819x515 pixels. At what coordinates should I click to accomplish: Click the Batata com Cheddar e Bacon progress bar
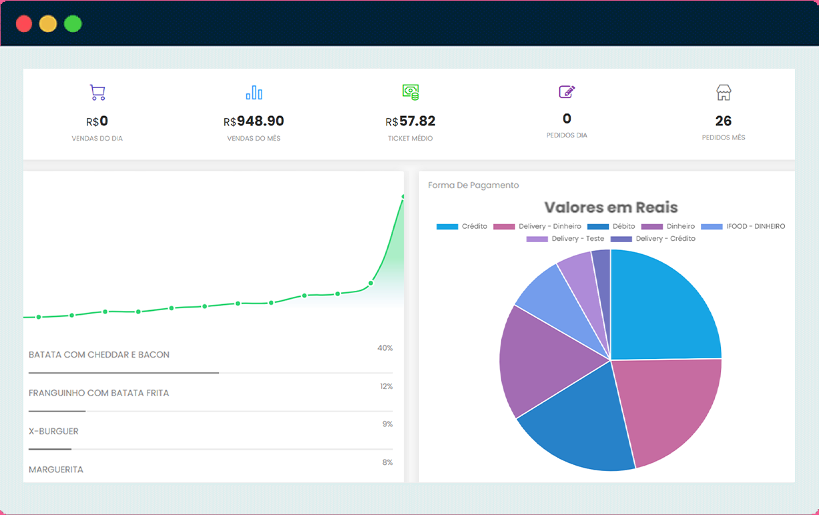tap(211, 373)
